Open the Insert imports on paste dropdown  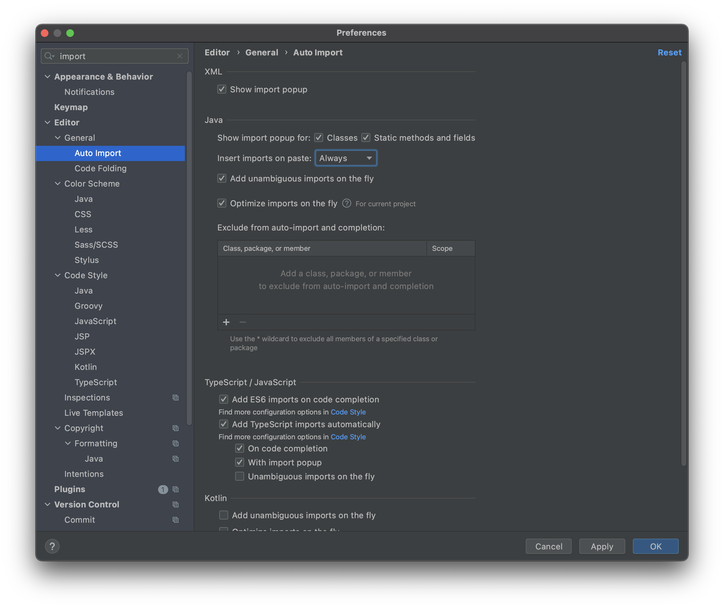pos(345,158)
